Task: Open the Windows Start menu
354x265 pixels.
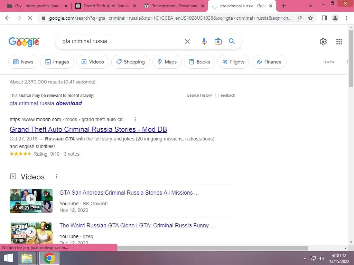Action: click(x=8, y=258)
